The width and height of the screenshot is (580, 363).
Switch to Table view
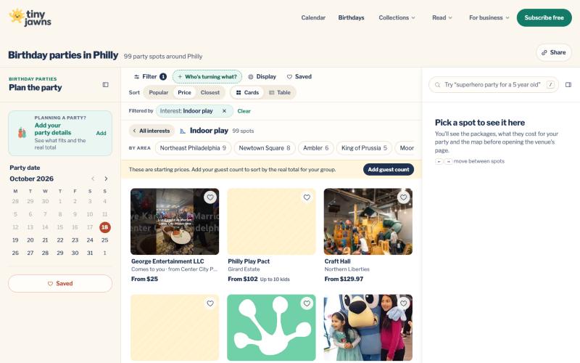[279, 93]
